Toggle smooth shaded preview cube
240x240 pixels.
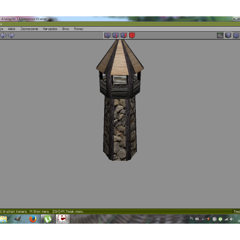(228, 36)
